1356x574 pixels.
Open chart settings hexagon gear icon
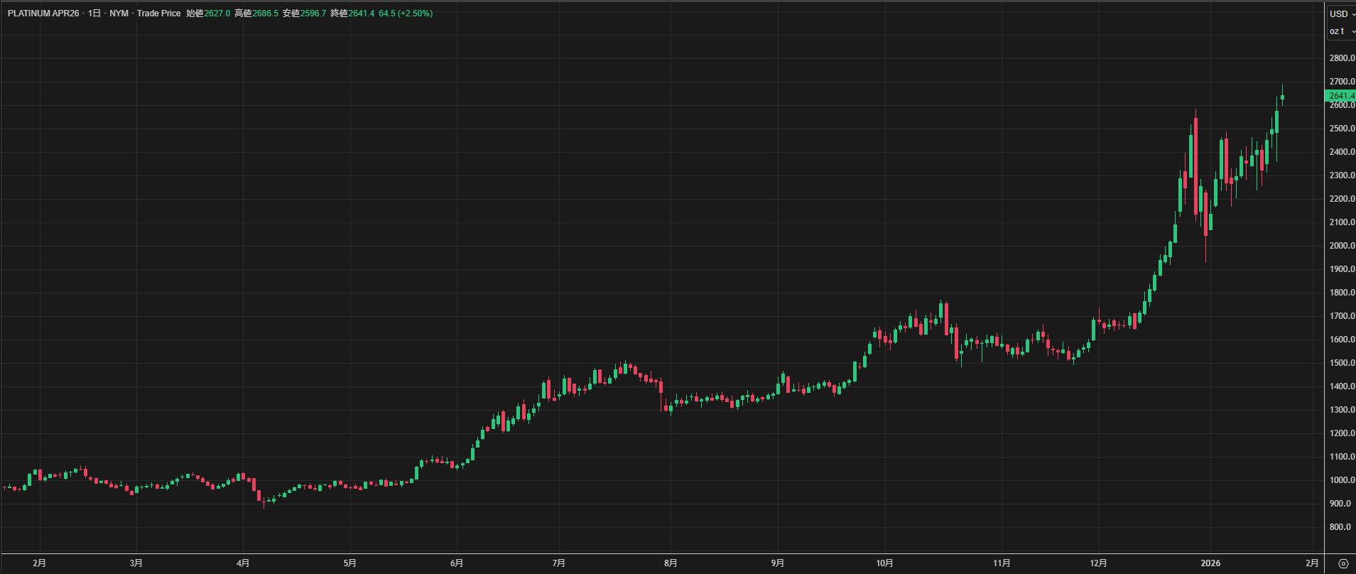tap(1343, 563)
